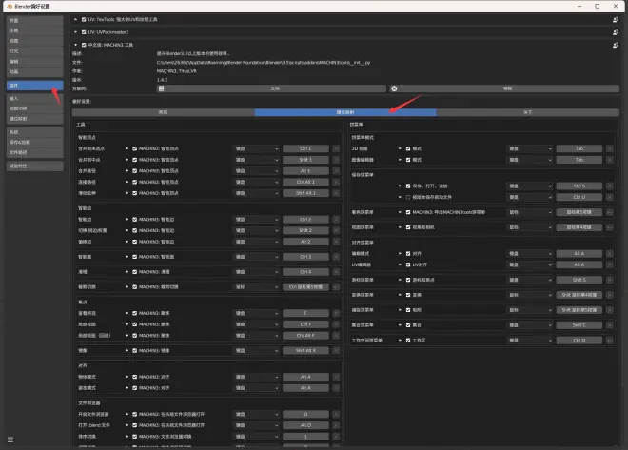
Task: Expand the UV: UVPackmaster3 add-on details
Action: tap(75, 32)
